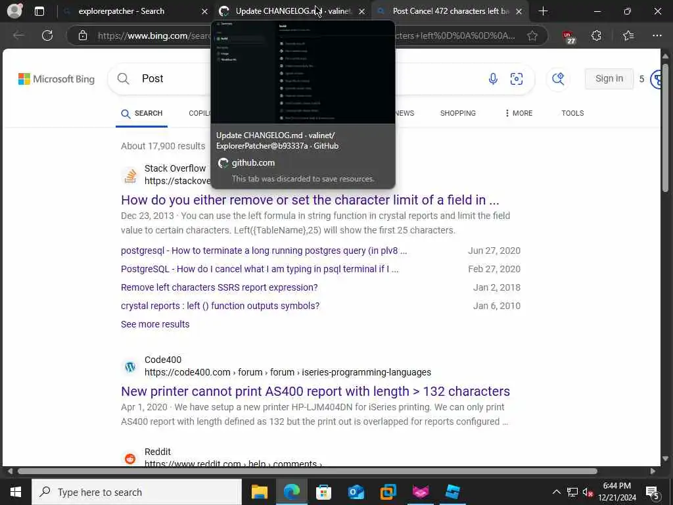Image resolution: width=673 pixels, height=505 pixels.
Task: Close the Update CHANGELOG.md tab
Action: [361, 12]
